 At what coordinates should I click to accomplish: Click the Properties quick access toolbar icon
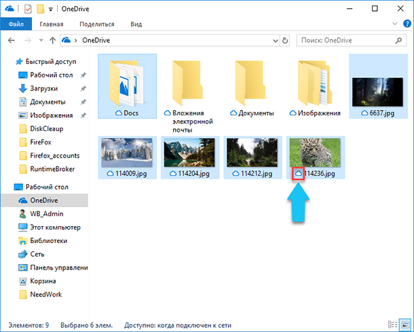(x=28, y=9)
